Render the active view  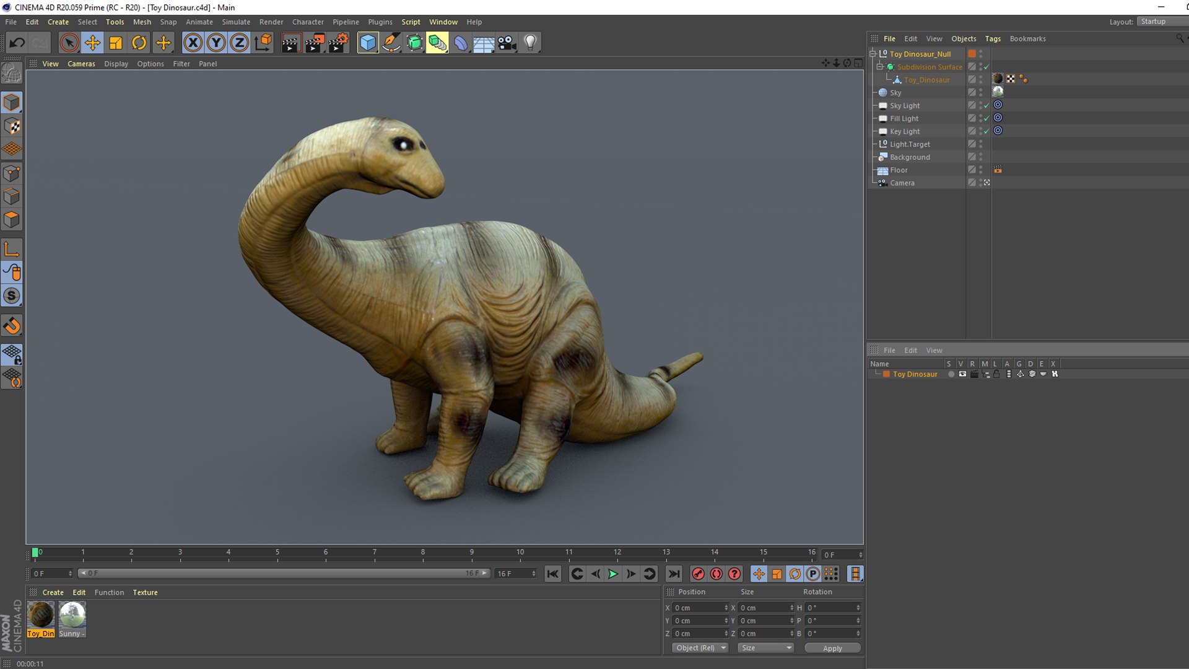click(x=290, y=43)
